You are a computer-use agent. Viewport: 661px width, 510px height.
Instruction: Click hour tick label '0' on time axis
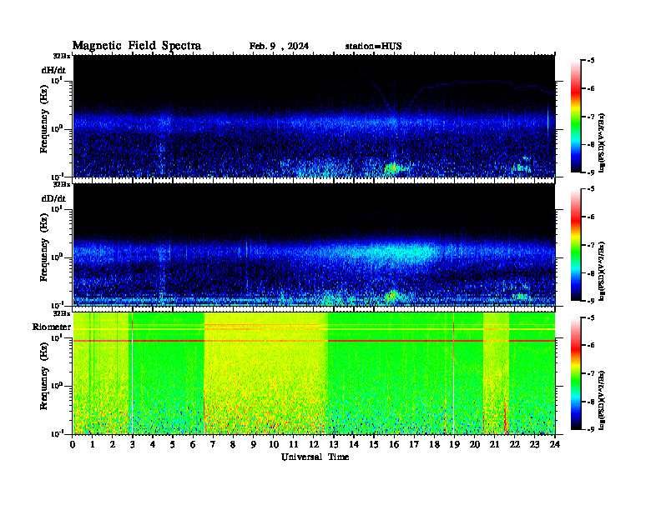[73, 444]
